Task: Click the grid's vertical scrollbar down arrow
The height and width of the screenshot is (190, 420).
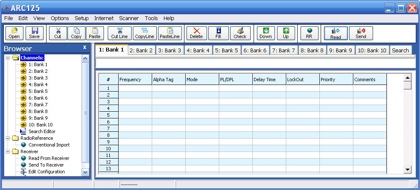Action: pos(407,169)
